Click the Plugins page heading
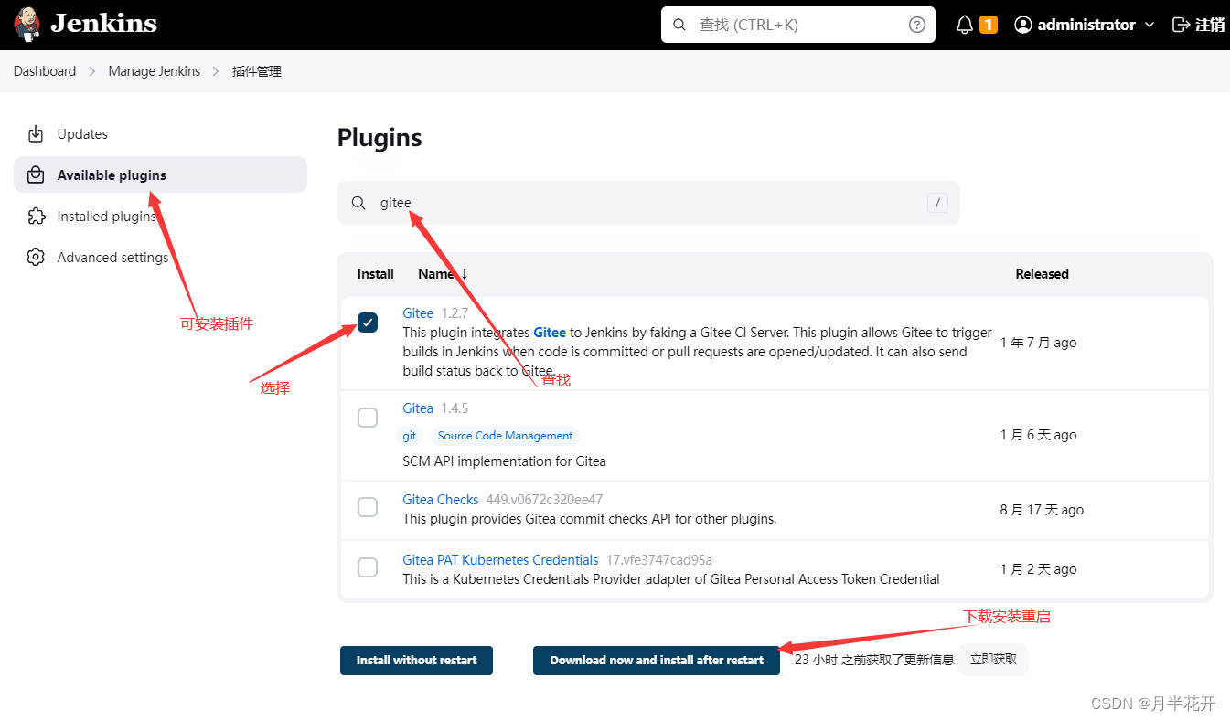 (x=380, y=138)
